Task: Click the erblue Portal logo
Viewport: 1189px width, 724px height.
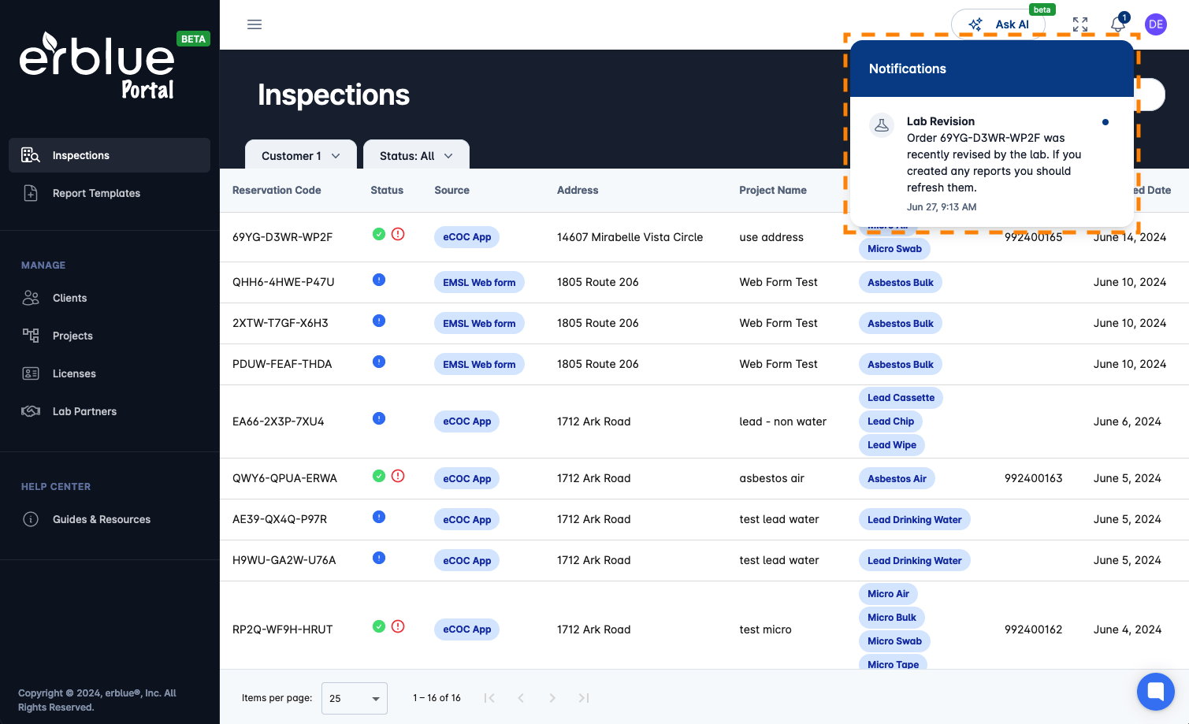Action: (x=97, y=66)
